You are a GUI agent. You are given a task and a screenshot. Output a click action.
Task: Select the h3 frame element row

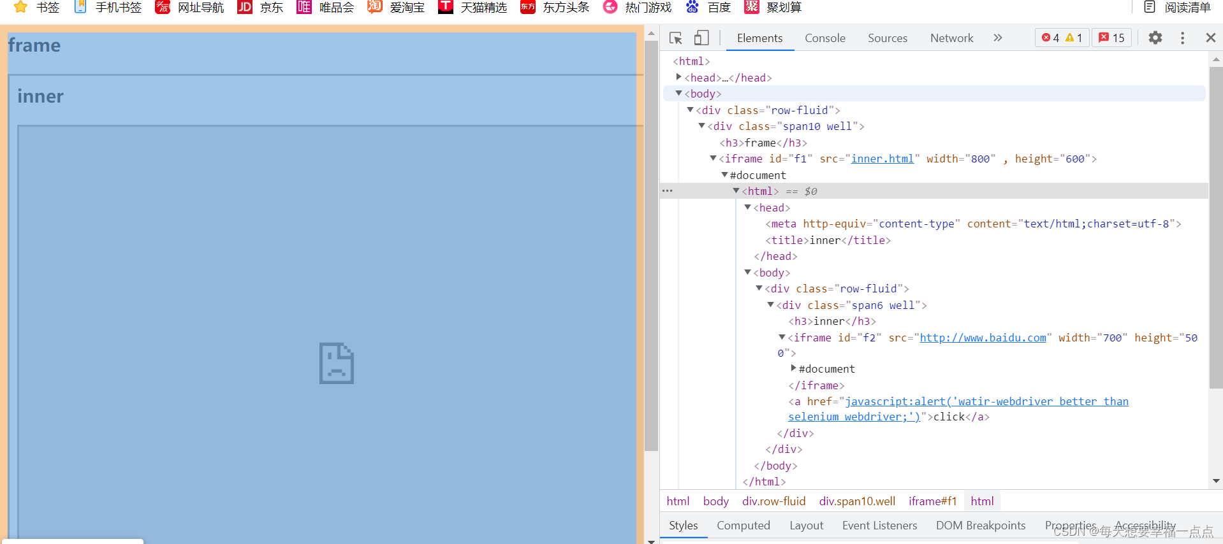coord(763,143)
